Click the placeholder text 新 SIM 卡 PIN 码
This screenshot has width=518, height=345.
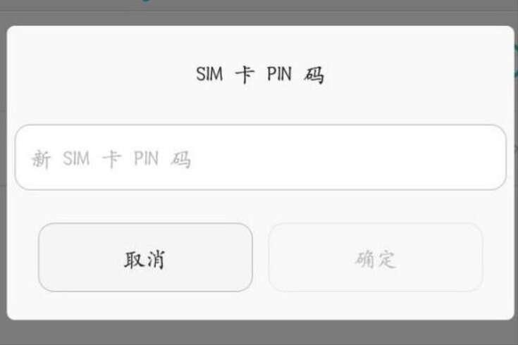click(x=111, y=159)
